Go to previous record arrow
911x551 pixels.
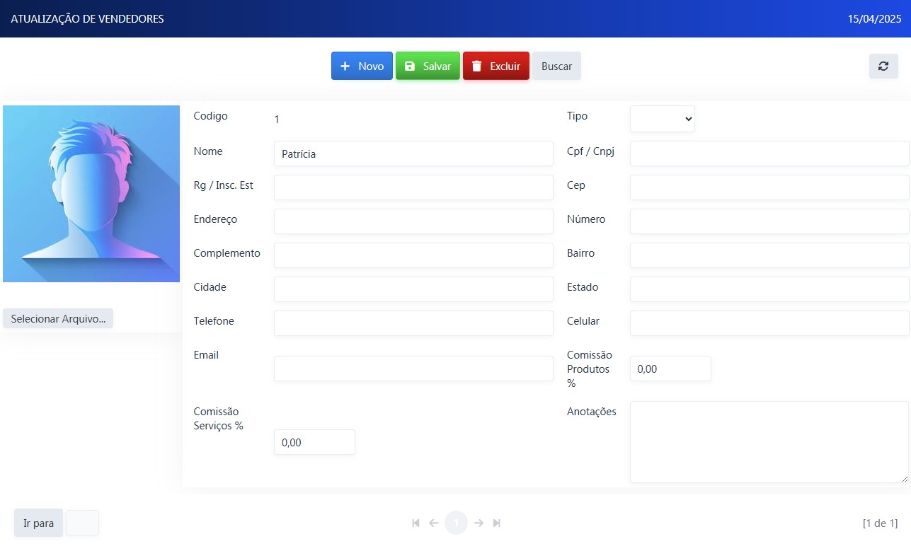(x=434, y=523)
